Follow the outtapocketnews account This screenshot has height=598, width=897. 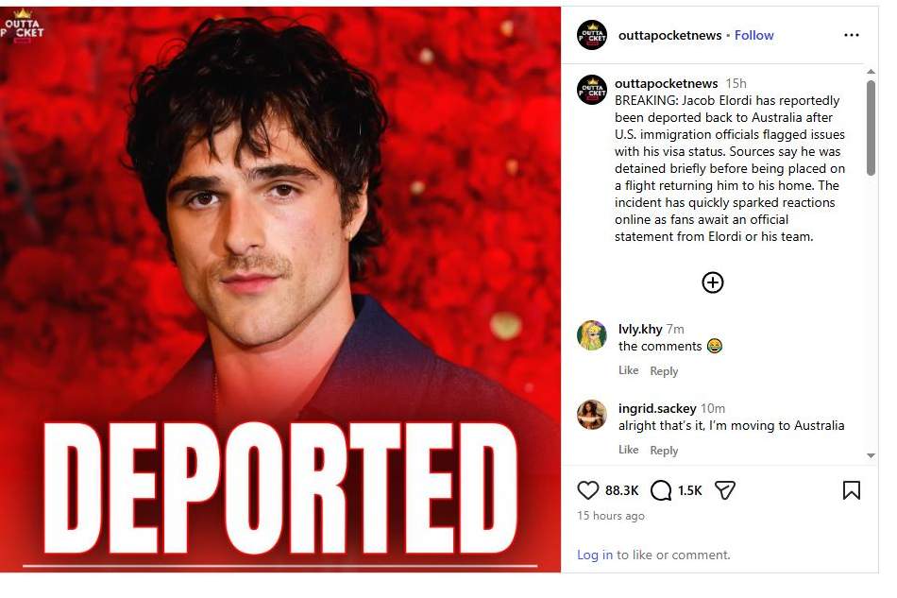tap(753, 35)
